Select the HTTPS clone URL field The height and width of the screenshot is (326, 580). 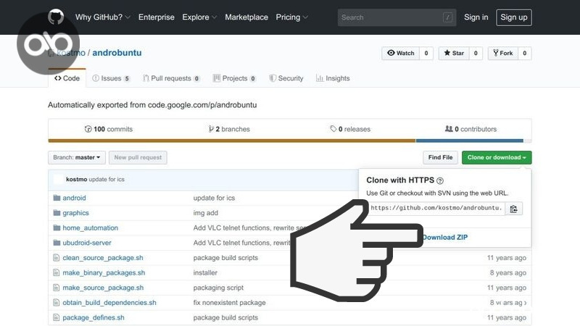point(436,208)
